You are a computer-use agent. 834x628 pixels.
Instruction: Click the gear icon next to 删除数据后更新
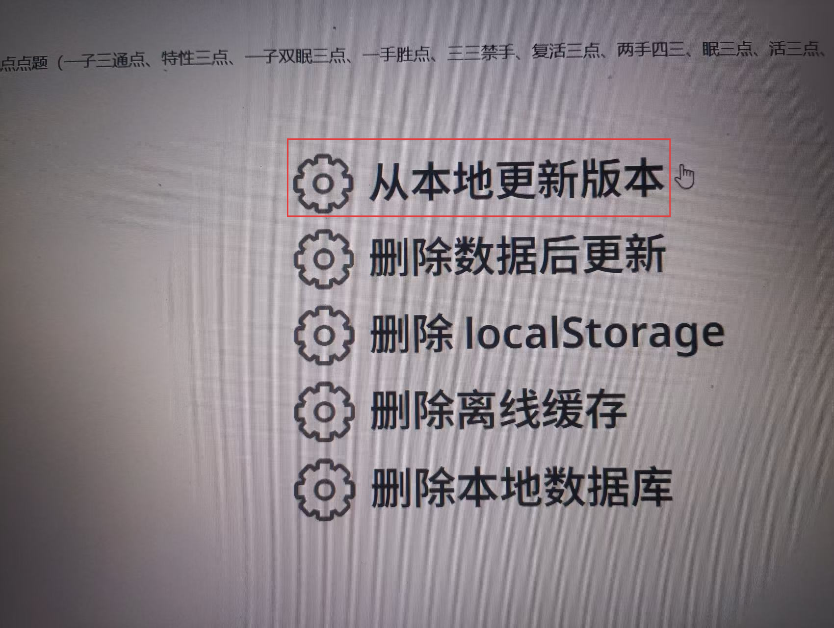[x=323, y=259]
